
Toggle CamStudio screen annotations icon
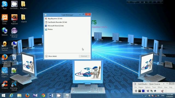(x=148, y=91)
